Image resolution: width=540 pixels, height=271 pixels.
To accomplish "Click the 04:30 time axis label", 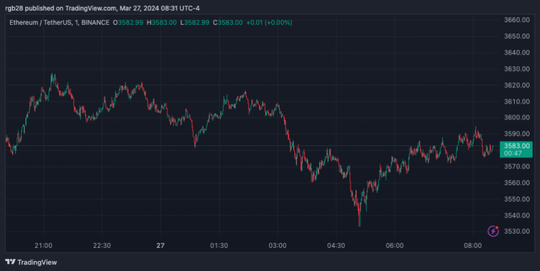I will pos(336,245).
